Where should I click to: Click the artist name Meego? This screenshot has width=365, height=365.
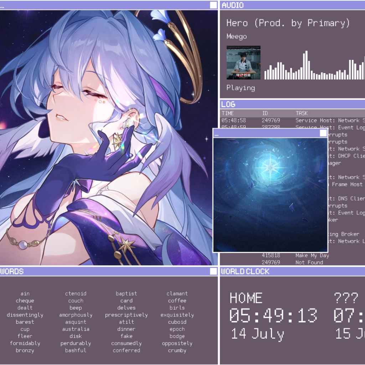(237, 37)
